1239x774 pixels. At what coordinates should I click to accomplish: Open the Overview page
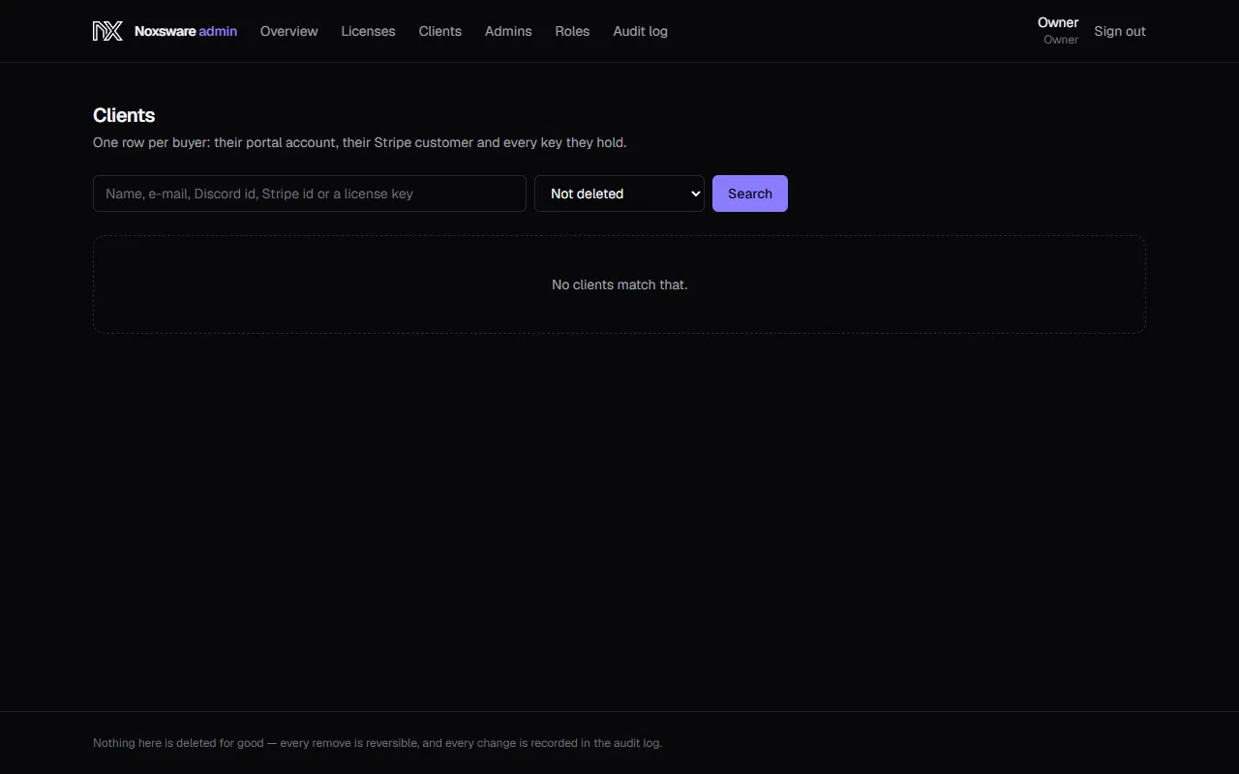(288, 31)
